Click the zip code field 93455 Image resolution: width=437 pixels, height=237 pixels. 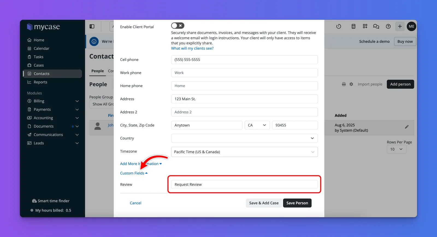(x=295, y=125)
